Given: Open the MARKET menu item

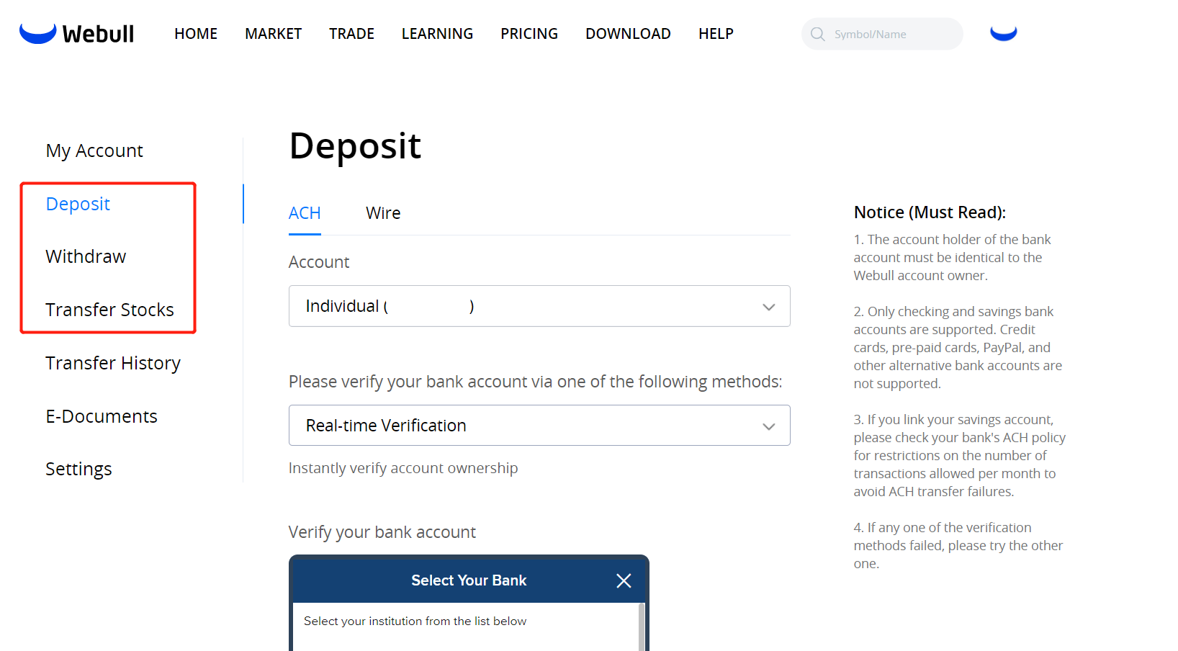Looking at the screenshot, I should tap(273, 34).
